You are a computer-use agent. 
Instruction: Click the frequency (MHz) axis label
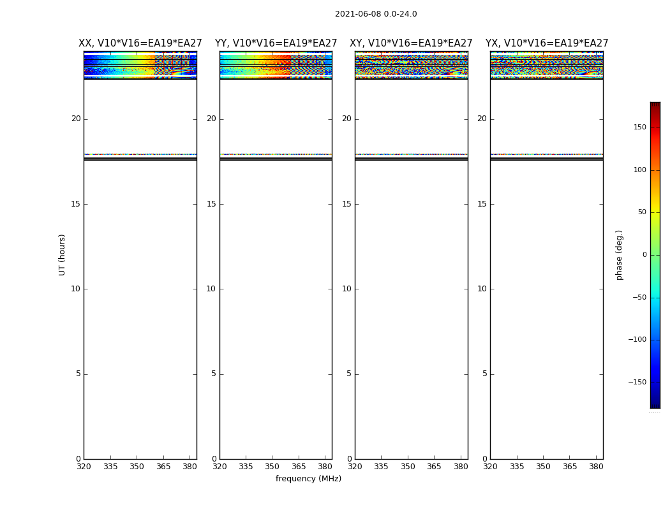[308, 479]
